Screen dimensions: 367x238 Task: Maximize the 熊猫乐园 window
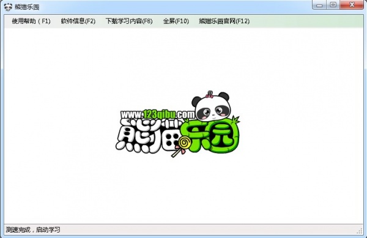[x=333, y=5]
